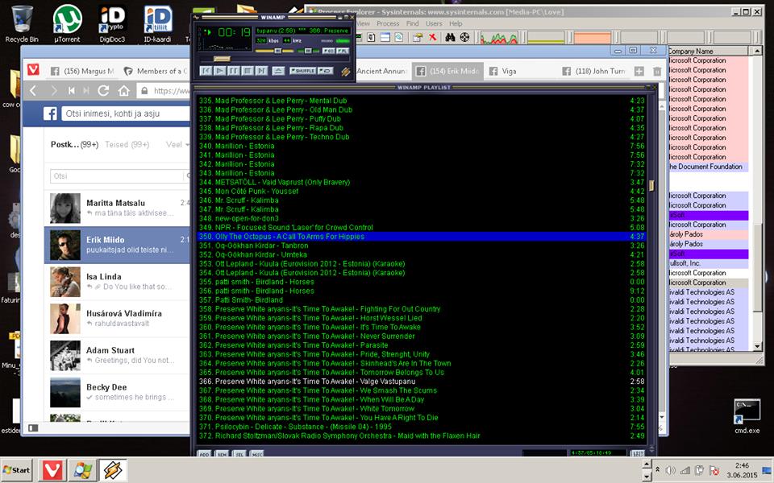
Task: Click Vivaldi address bar URL field
Action: pos(164,91)
